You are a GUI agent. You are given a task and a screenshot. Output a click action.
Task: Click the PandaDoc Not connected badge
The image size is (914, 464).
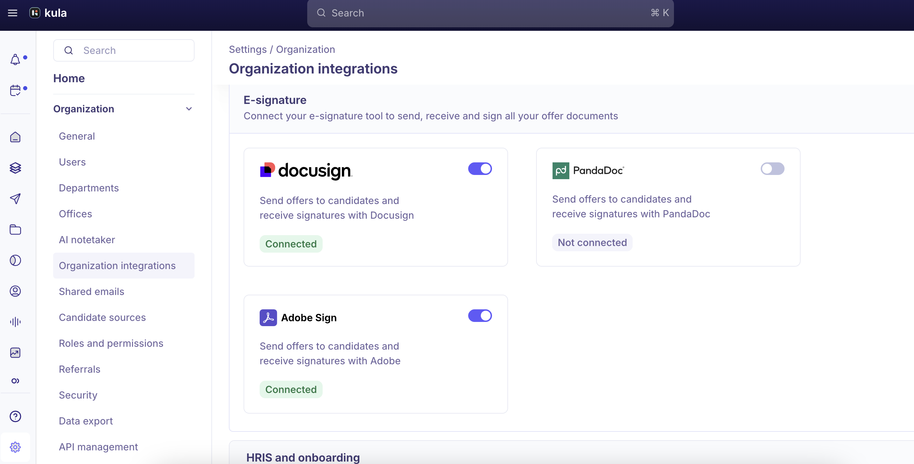[592, 242]
